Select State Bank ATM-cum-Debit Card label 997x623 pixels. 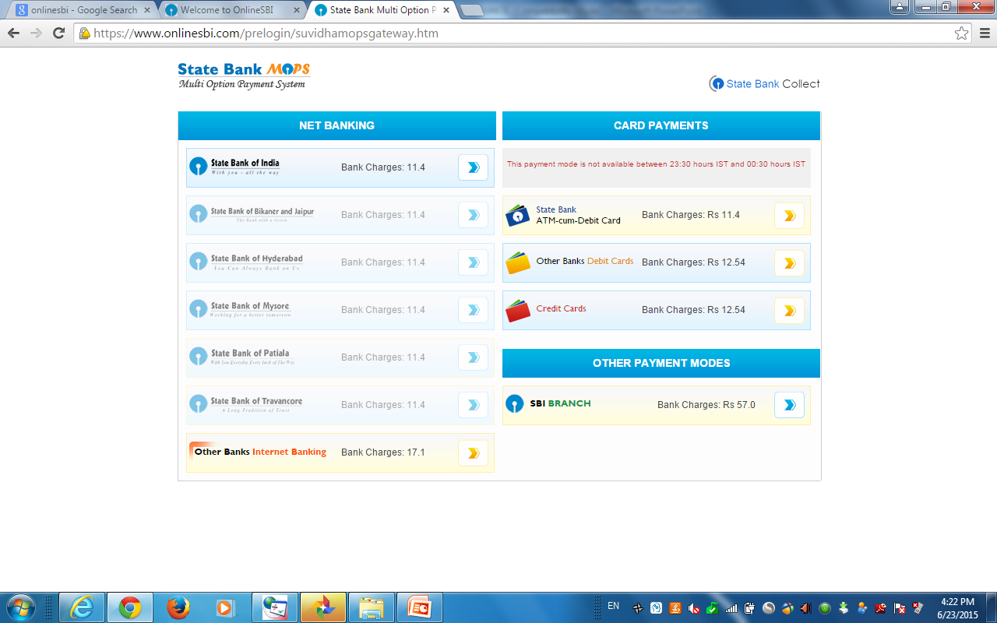click(578, 215)
